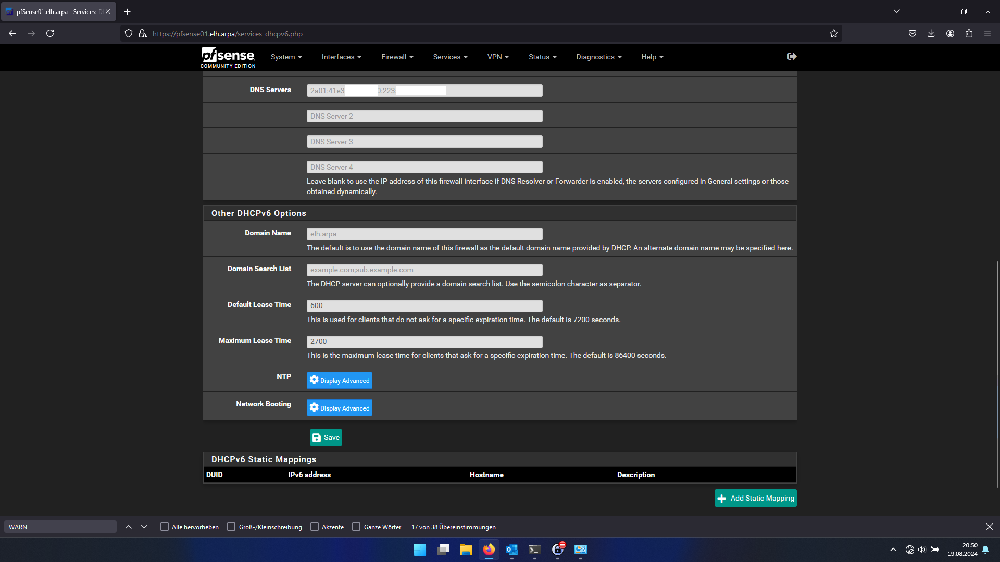Show advanced Network Booting options
Screen dimensions: 1000x562
pyautogui.click(x=340, y=408)
